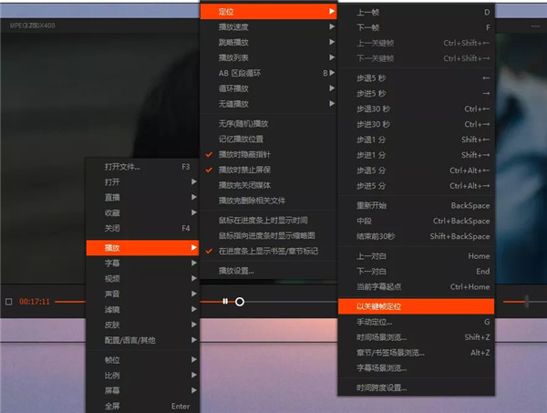Open 播放设置... dialog
The width and height of the screenshot is (547, 413).
click(x=237, y=271)
